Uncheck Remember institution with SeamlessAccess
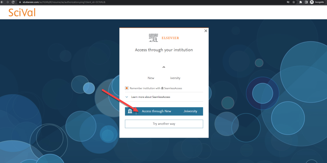This screenshot has width=327, height=163. click(127, 88)
